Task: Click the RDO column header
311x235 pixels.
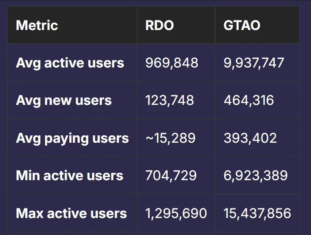Action: coord(159,25)
